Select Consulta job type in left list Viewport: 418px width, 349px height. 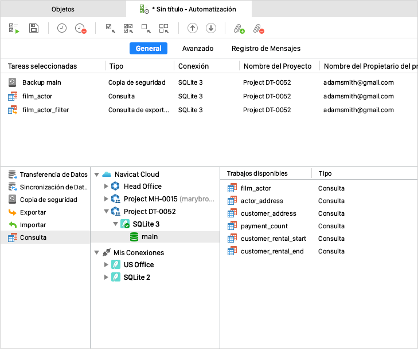coord(45,237)
